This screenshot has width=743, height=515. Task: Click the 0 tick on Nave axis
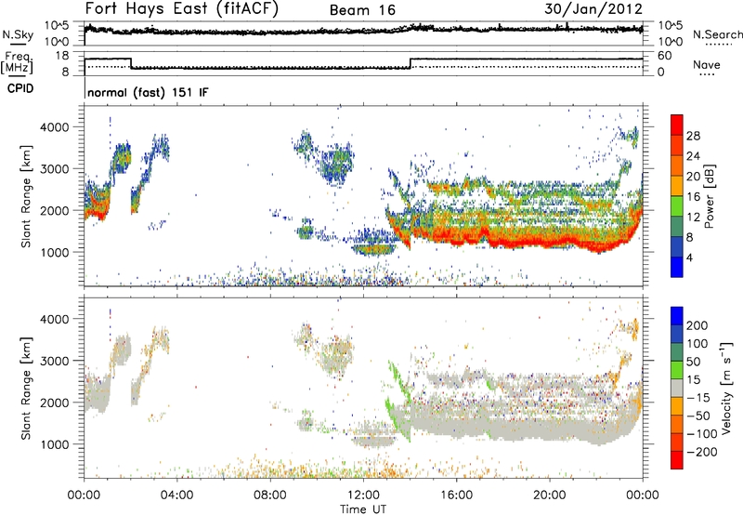click(x=661, y=73)
